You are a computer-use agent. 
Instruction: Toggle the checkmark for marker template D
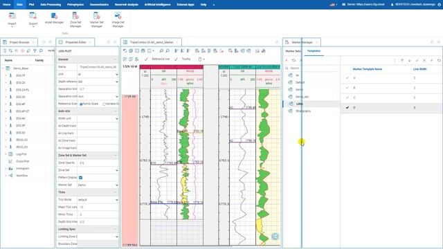click(x=347, y=108)
